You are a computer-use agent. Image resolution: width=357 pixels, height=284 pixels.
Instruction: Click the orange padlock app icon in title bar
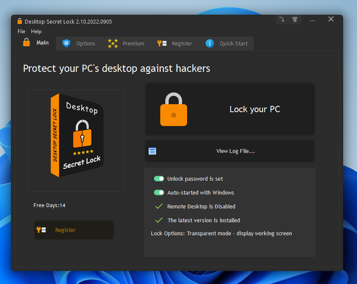click(20, 21)
